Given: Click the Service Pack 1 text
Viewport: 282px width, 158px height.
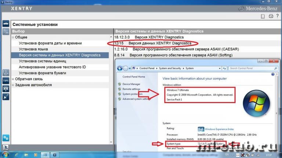Looking at the screenshot, I should 174,99.
